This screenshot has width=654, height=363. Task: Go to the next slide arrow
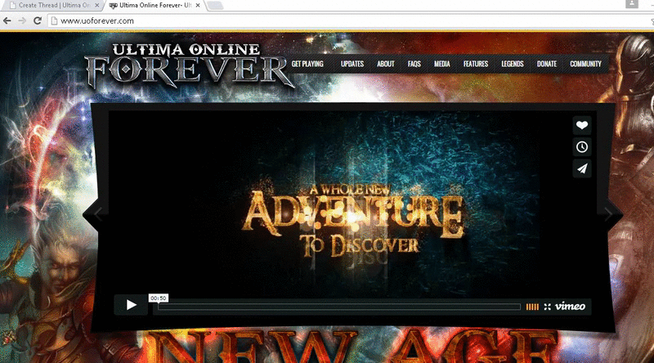[x=608, y=214]
